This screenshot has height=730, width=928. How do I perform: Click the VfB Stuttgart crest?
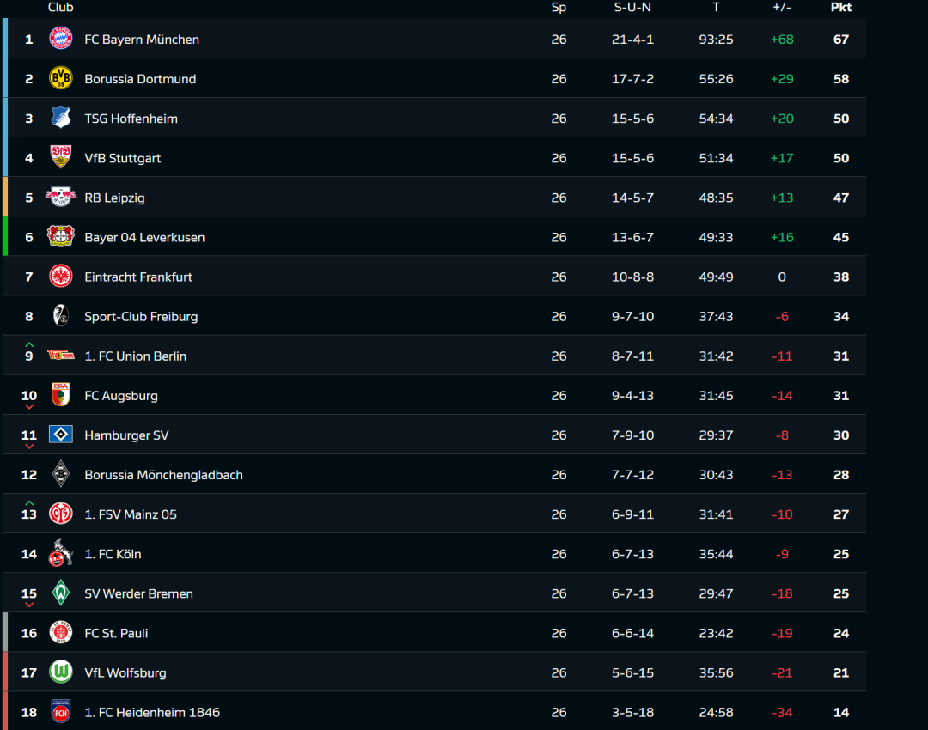click(x=61, y=157)
